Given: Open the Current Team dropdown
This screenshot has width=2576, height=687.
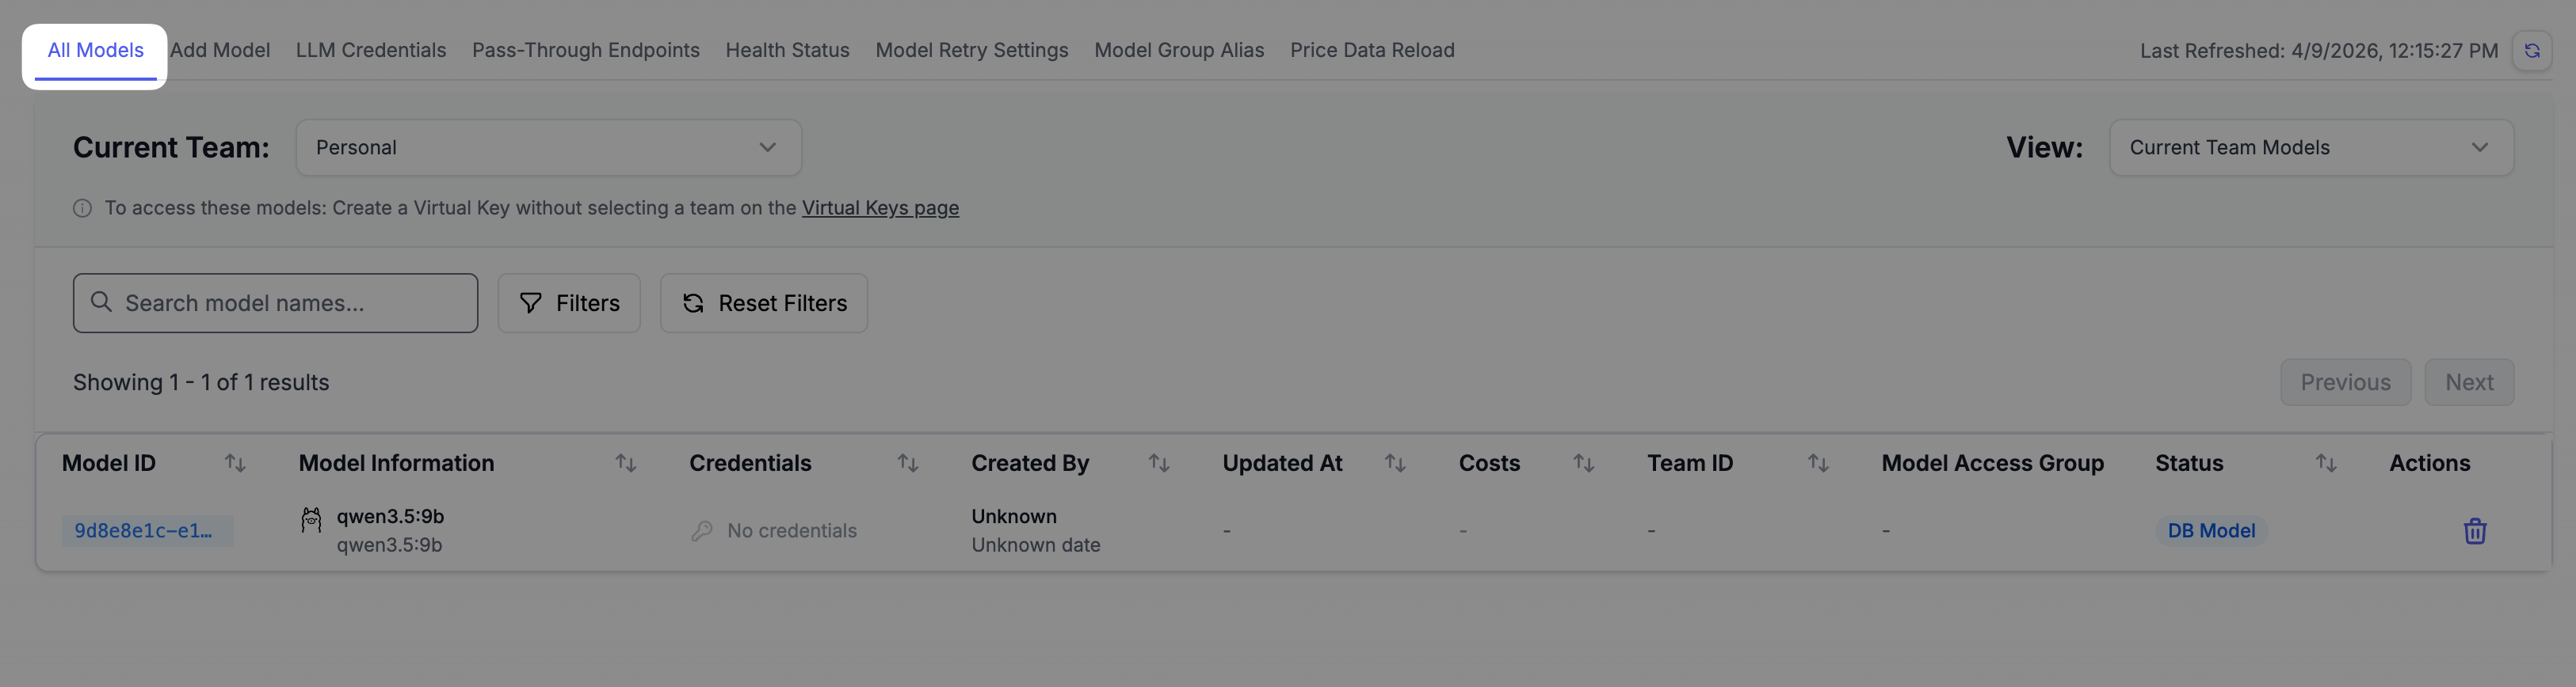Looking at the screenshot, I should 548,148.
